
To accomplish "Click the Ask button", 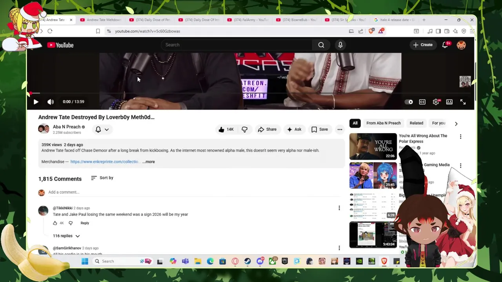I will (294, 129).
